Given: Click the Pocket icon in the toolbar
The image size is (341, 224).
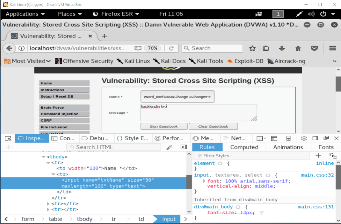Looking at the screenshot, I should [x=314, y=48].
